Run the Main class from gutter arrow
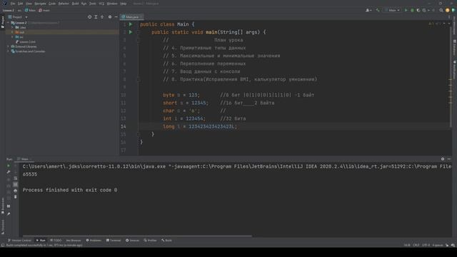Screen dimensions: 457x257 [x=131, y=24]
